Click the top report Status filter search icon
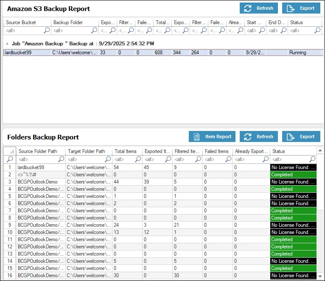 [317, 31]
